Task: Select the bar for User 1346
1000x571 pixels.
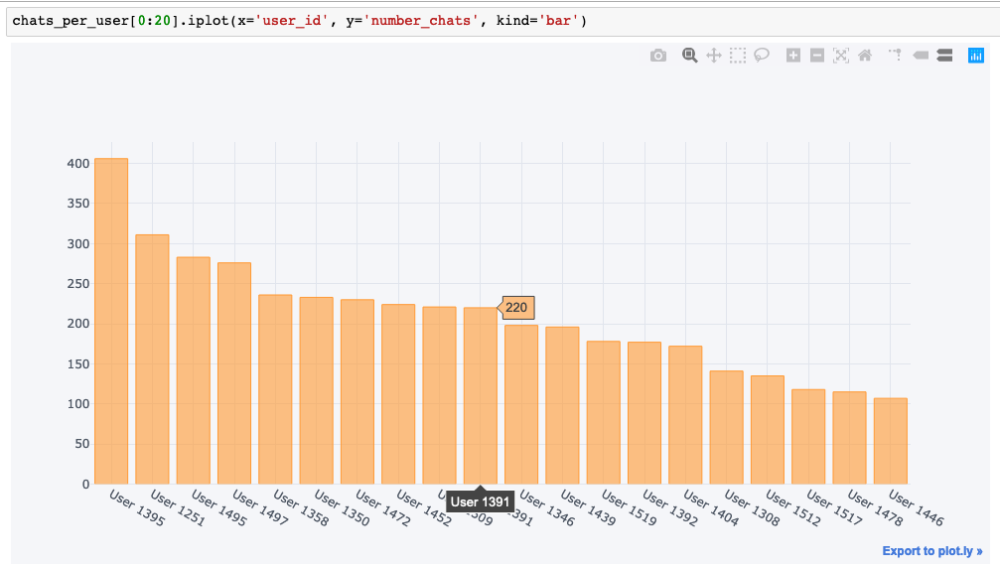Action: click(x=521, y=404)
